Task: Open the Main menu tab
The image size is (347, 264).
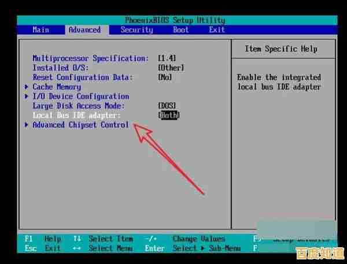Action: coord(40,30)
